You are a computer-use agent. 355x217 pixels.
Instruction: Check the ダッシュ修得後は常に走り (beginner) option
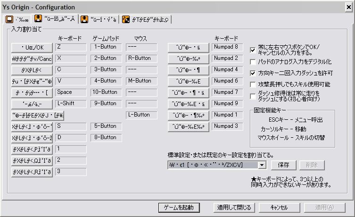(253, 96)
